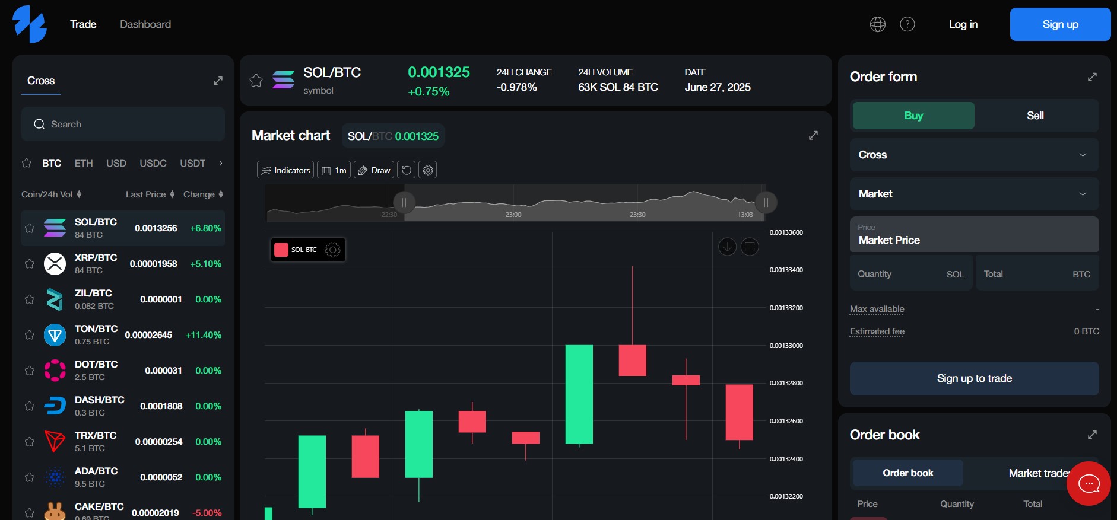Star the DASH/BTC row
Image resolution: width=1117 pixels, height=520 pixels.
[x=29, y=406]
